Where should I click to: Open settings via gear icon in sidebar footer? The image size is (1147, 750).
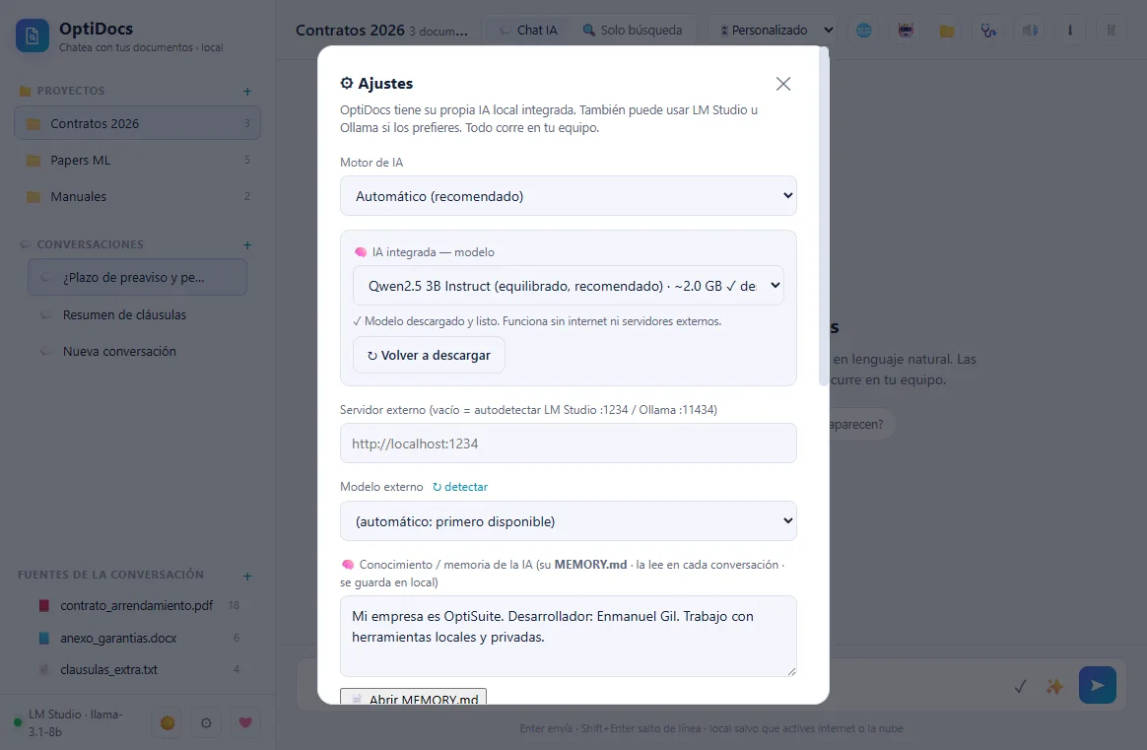tap(206, 723)
